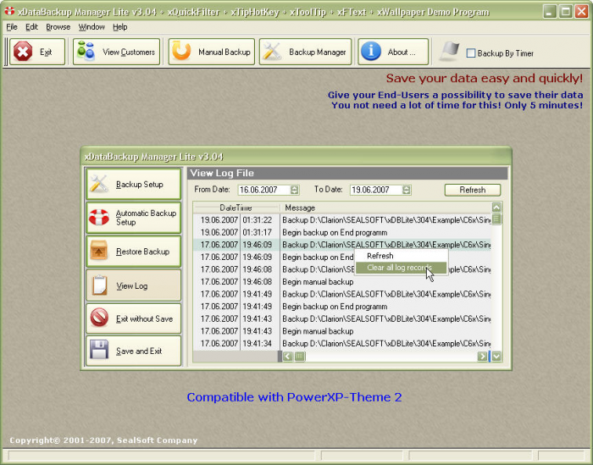Click the red Exit icon in toolbar
Viewport: 593px width, 465px height.
click(23, 52)
